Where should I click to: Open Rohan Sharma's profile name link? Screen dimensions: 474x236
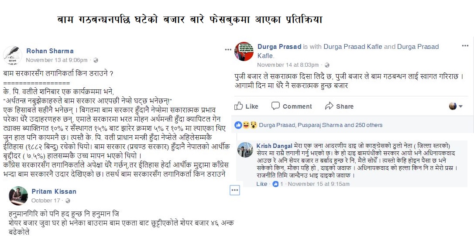click(50, 51)
